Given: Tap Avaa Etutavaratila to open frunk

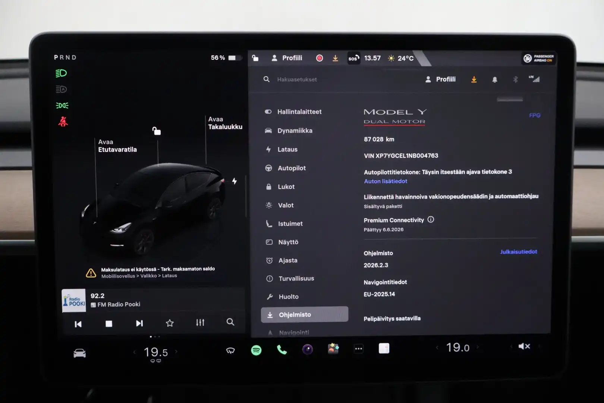Looking at the screenshot, I should click(x=117, y=146).
